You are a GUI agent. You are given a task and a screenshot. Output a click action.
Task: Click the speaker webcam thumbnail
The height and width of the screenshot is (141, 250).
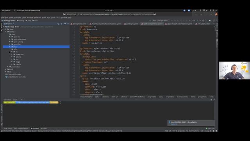[x=234, y=70]
